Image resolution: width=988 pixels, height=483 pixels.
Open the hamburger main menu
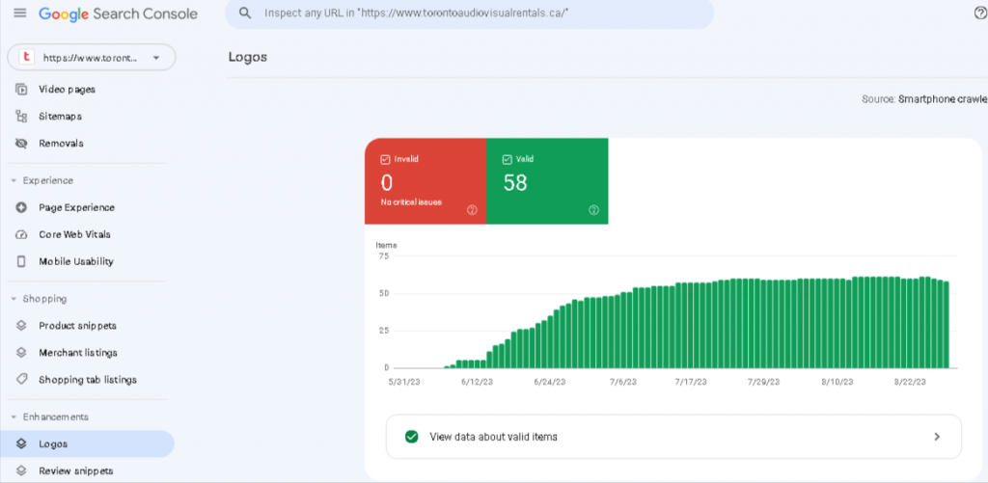(20, 13)
